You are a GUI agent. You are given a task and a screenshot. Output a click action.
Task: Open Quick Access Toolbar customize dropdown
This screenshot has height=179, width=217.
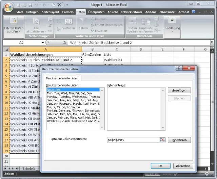coord(67,5)
